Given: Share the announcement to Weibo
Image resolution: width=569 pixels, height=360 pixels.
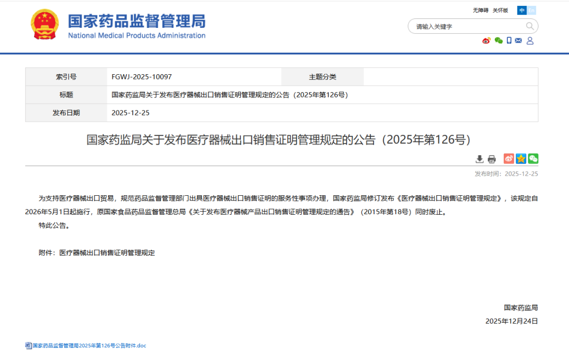Looking at the screenshot, I should point(508,158).
